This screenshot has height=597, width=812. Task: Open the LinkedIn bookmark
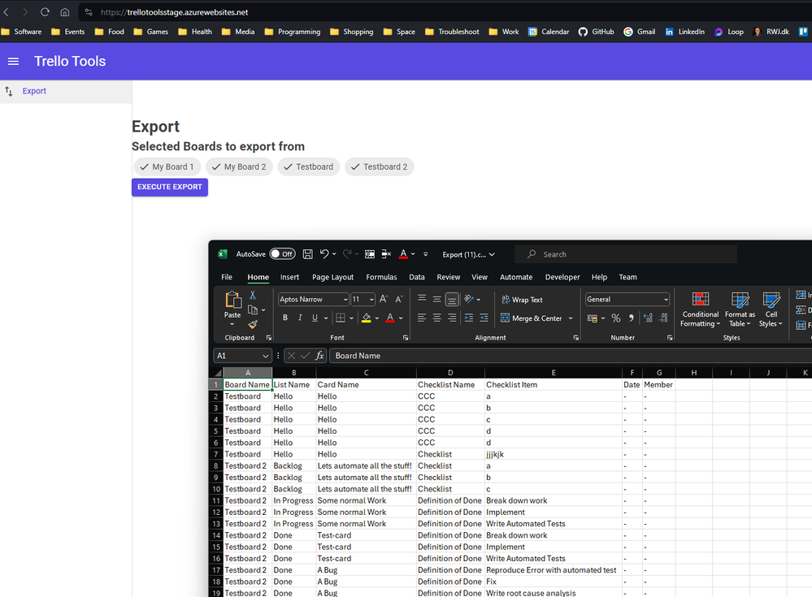pyautogui.click(x=685, y=32)
